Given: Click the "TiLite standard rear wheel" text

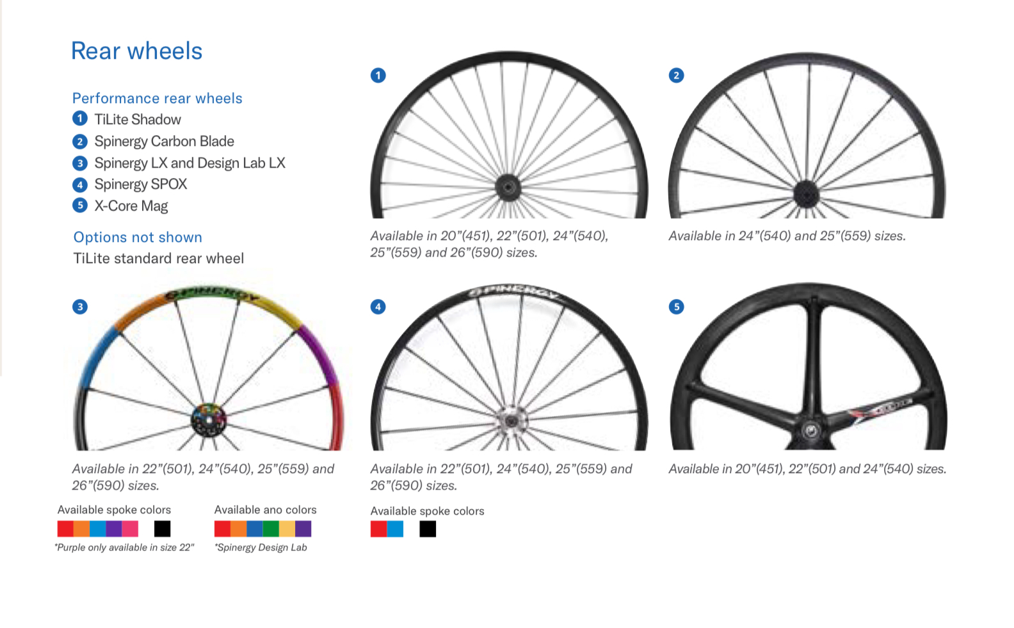Looking at the screenshot, I should [x=158, y=259].
